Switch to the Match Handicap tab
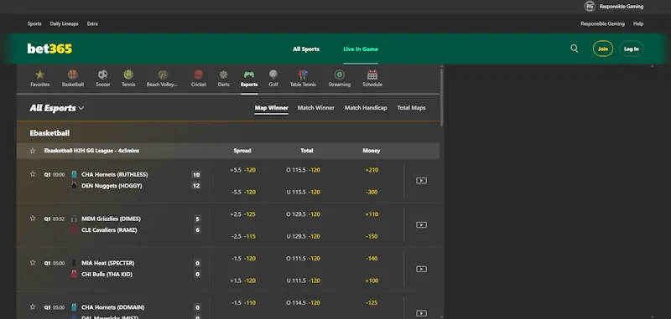The height and width of the screenshot is (319, 671). pyautogui.click(x=366, y=108)
